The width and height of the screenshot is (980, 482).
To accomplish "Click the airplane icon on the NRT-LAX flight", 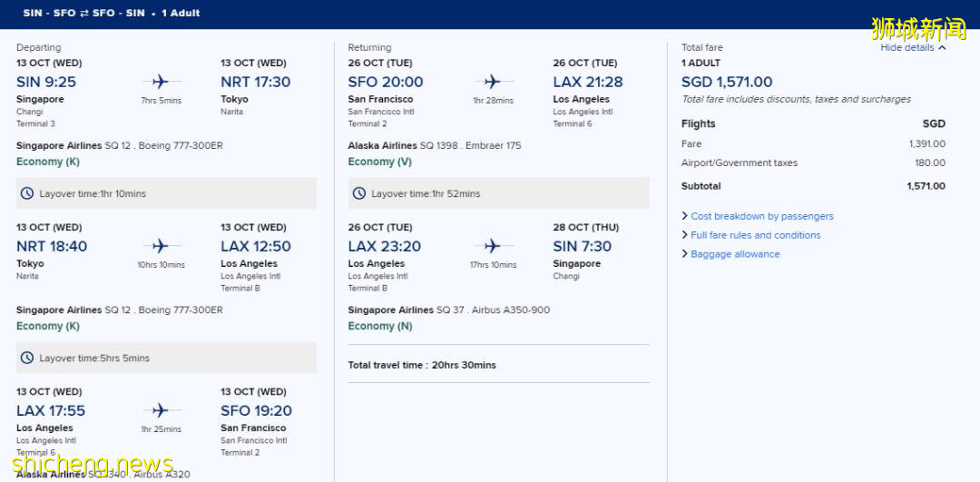I will [x=161, y=246].
